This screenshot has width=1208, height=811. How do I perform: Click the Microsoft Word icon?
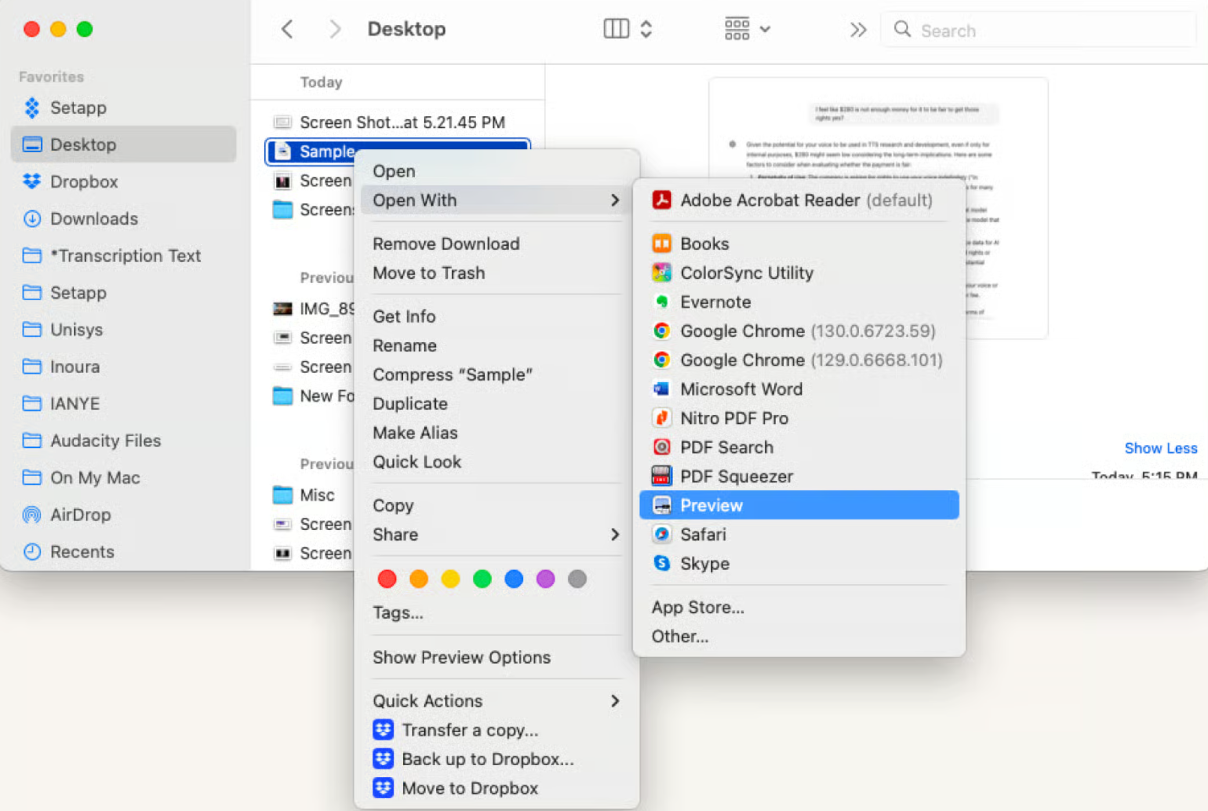pyautogui.click(x=661, y=389)
